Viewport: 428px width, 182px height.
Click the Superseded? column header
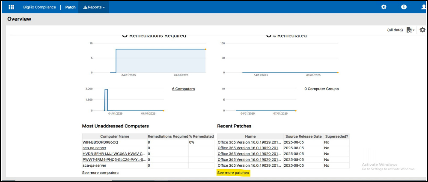coord(336,136)
